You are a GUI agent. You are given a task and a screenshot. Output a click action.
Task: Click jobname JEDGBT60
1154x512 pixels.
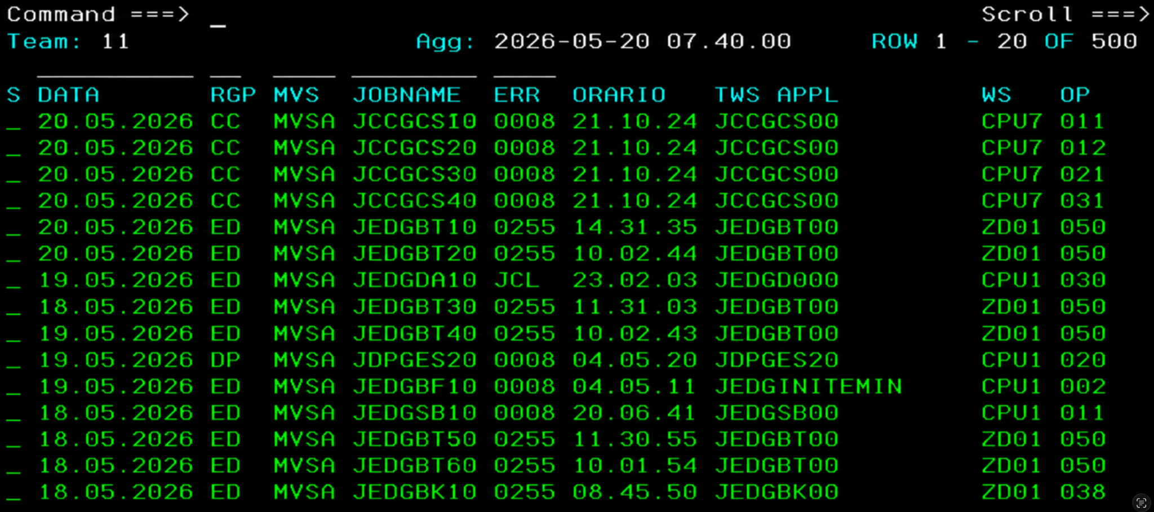(x=415, y=466)
